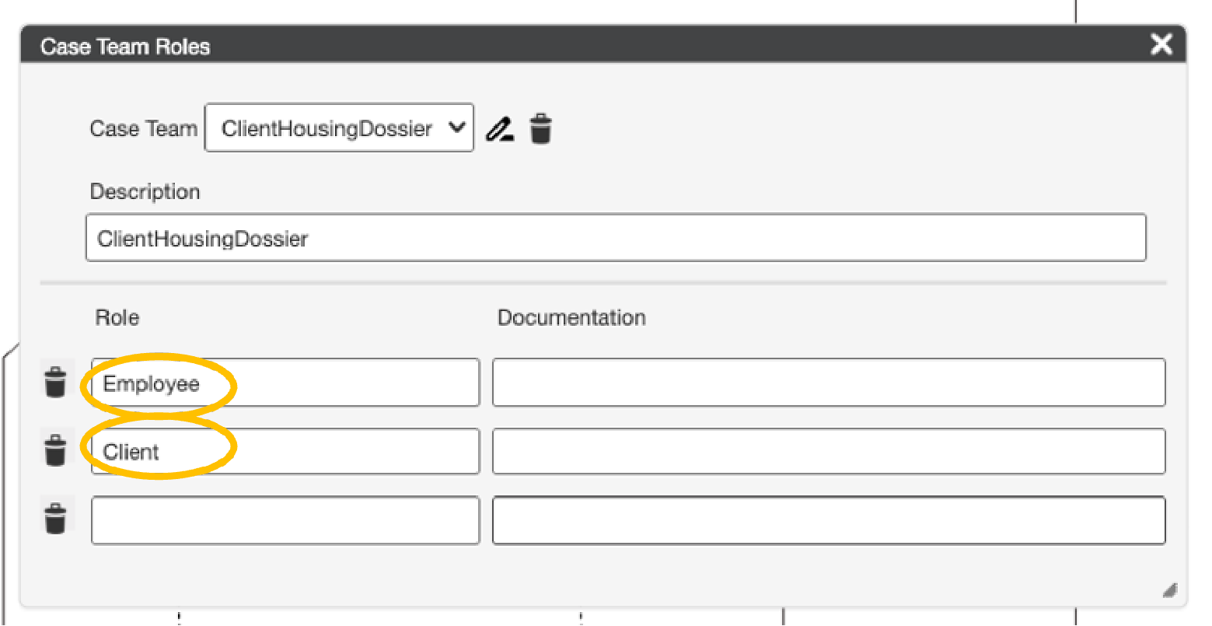The height and width of the screenshot is (626, 1212).
Task: Click the trash icon beside the empty role row
Action: point(55,519)
